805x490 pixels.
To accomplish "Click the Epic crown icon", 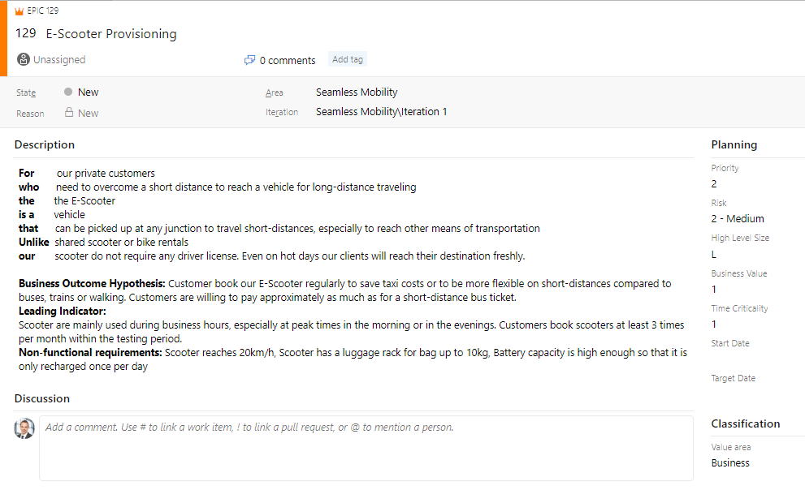I will point(19,11).
